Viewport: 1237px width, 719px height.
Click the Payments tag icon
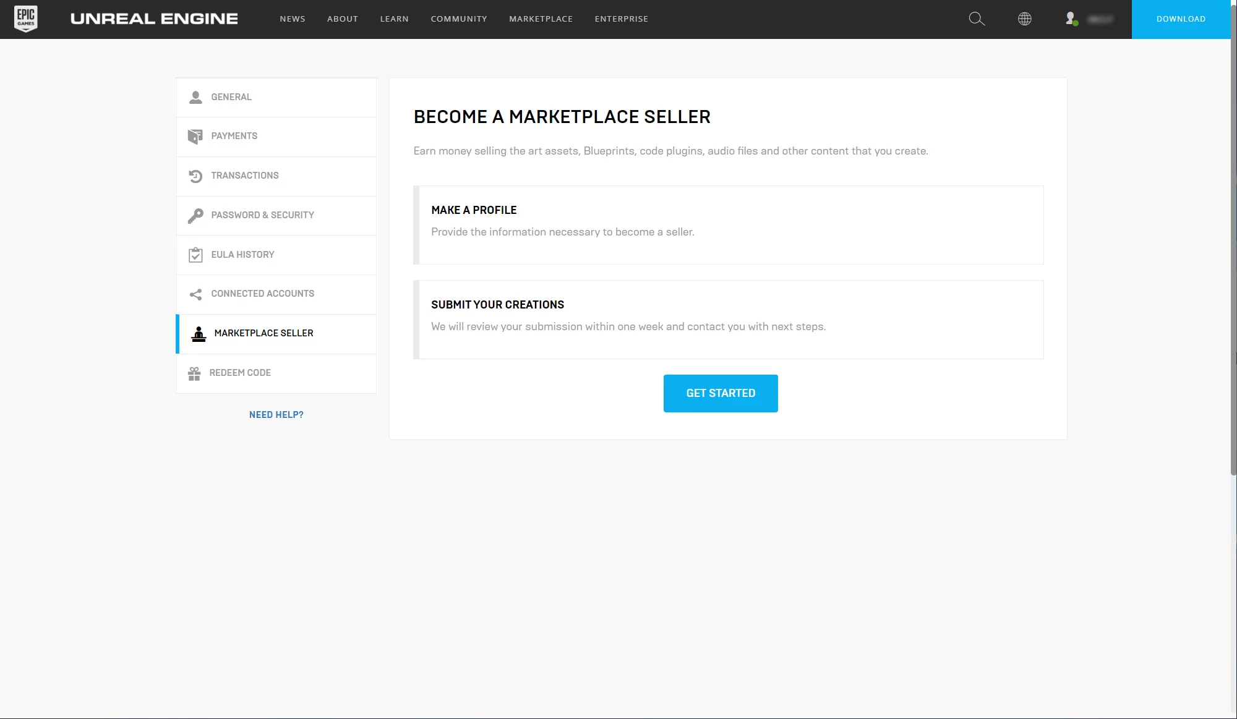195,137
